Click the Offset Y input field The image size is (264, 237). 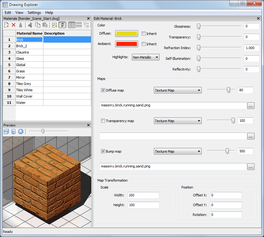pyautogui.click(x=226, y=205)
